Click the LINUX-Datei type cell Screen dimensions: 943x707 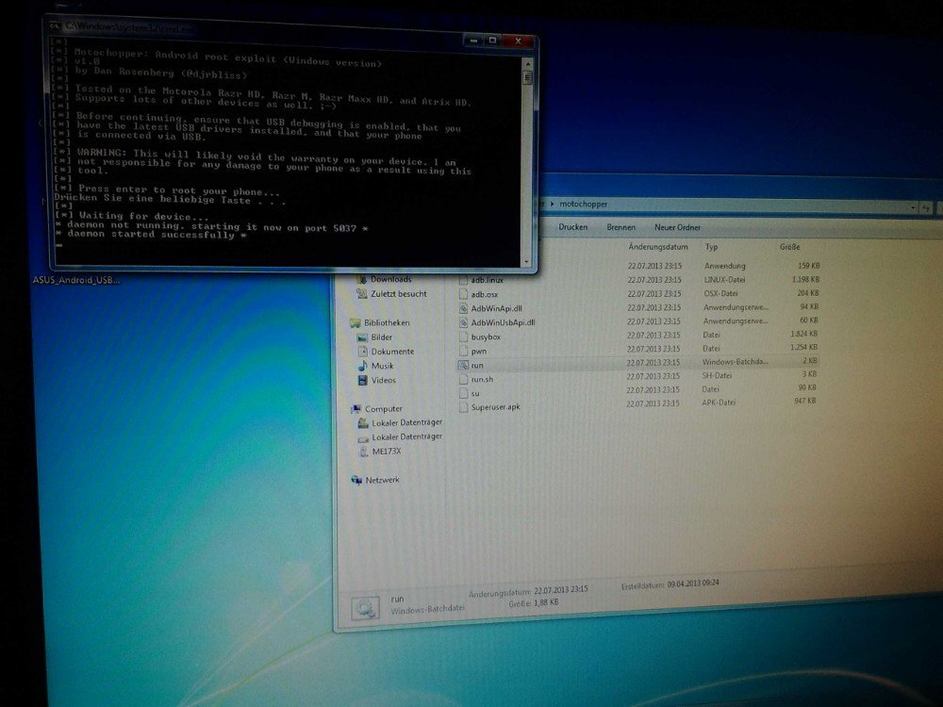[724, 280]
